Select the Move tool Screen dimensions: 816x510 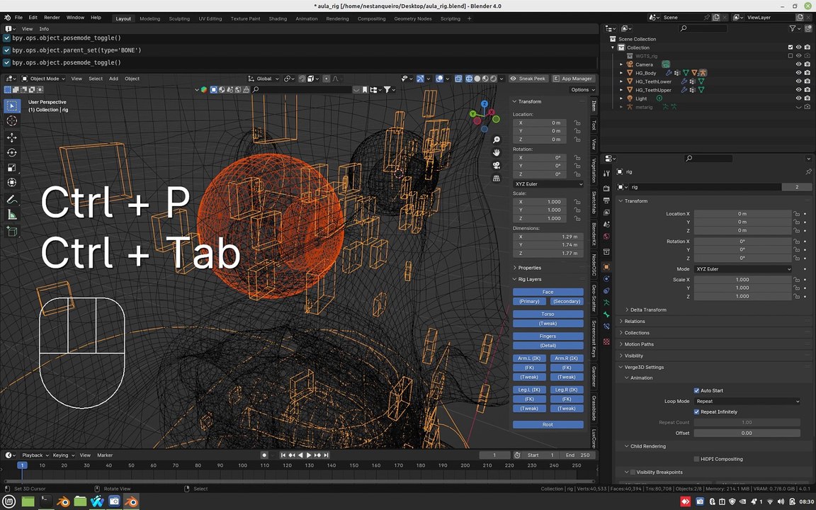coord(12,137)
